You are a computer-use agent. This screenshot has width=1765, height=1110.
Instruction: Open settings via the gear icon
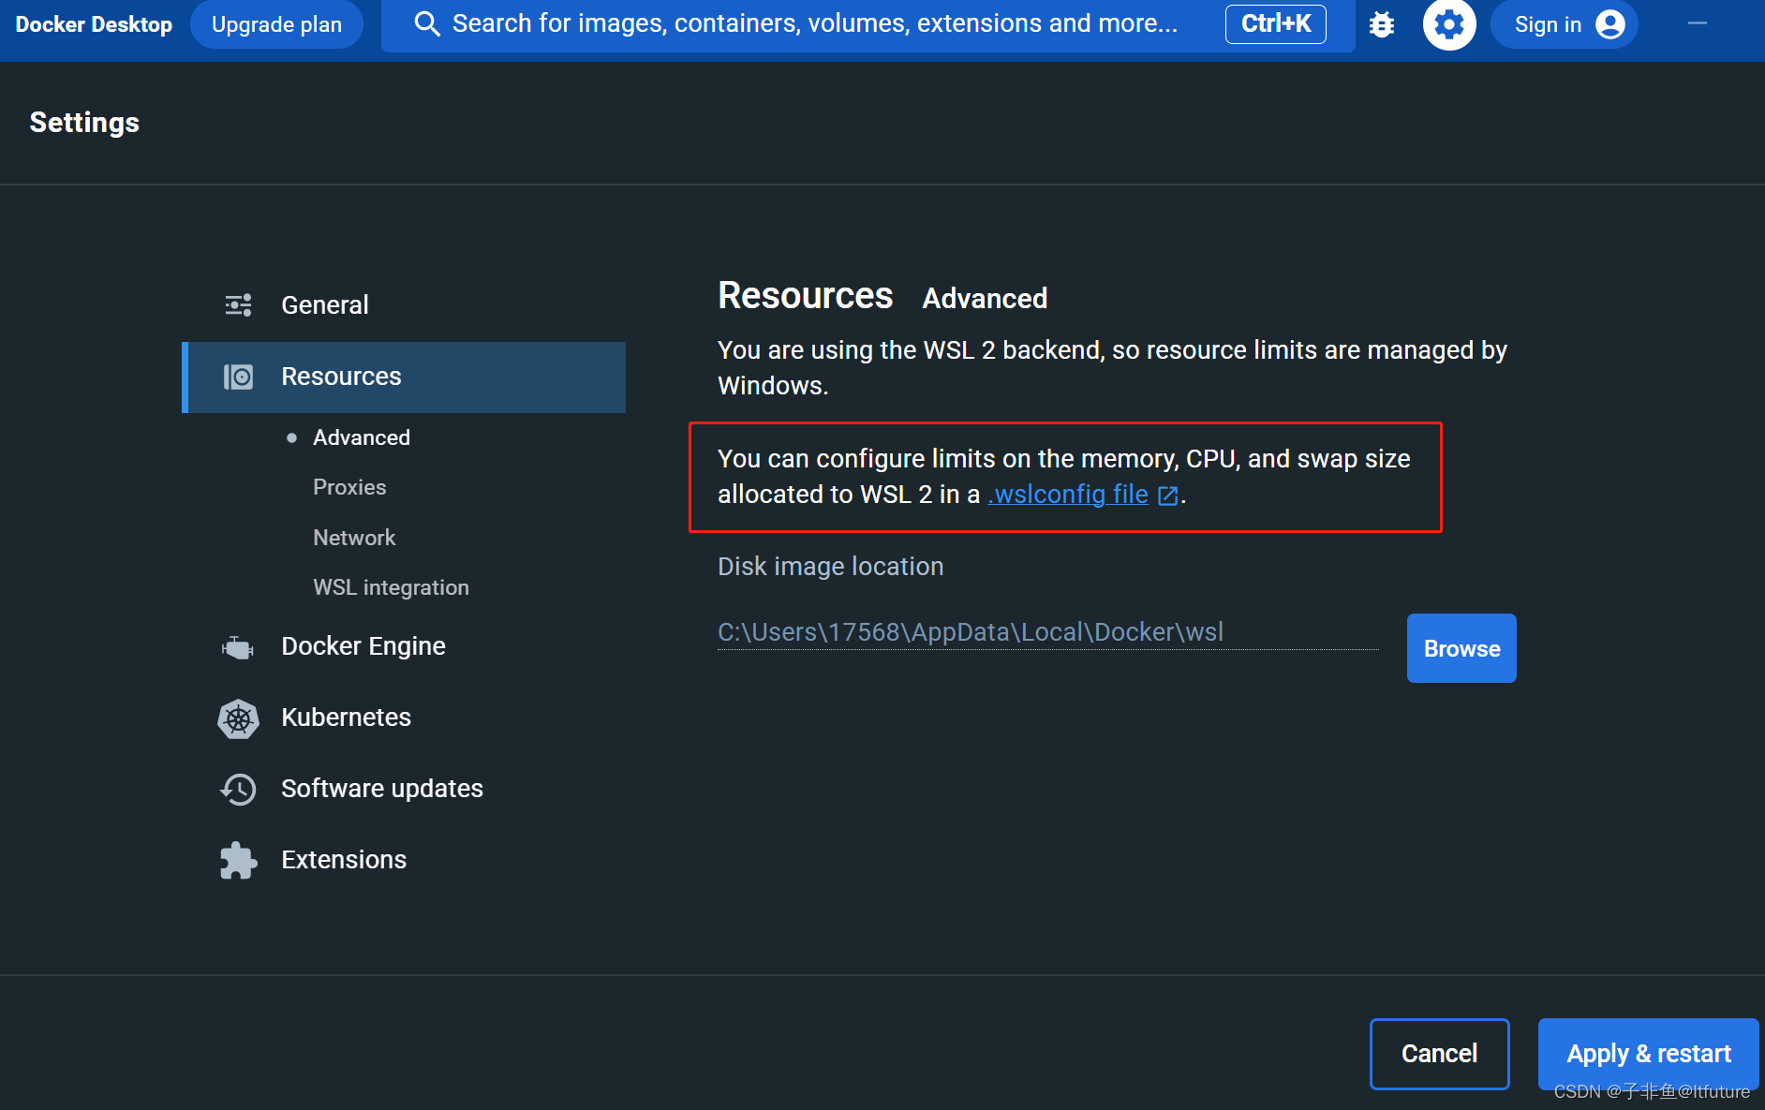pos(1449,24)
